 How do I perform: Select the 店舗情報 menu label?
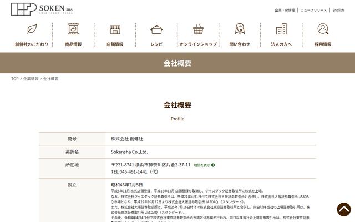coord(115,44)
